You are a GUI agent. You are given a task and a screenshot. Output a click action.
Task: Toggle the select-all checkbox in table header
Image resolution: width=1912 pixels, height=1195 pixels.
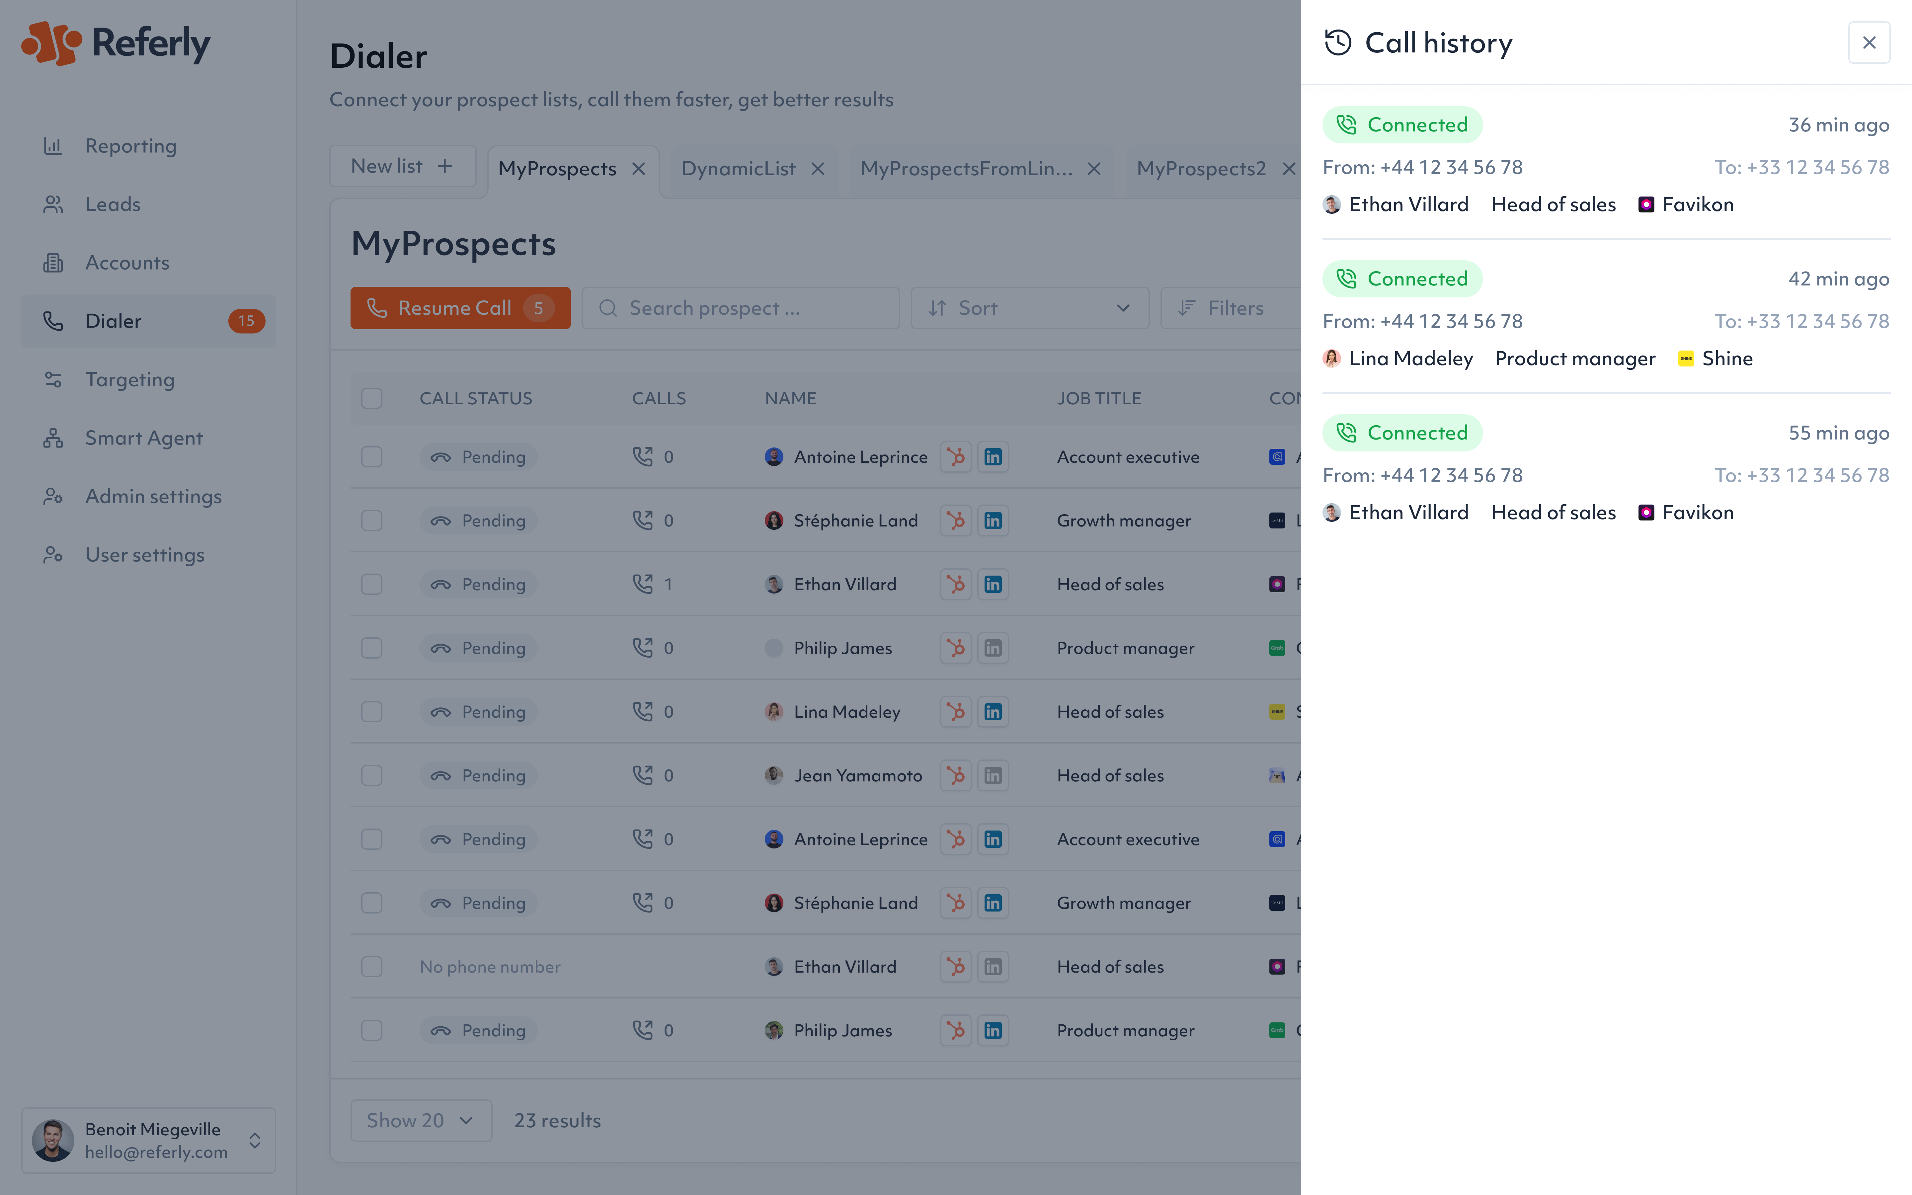tap(371, 398)
